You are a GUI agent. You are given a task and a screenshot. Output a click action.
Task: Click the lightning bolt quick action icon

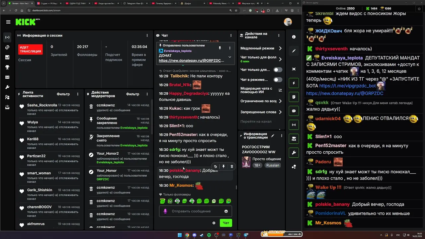click(x=294, y=83)
